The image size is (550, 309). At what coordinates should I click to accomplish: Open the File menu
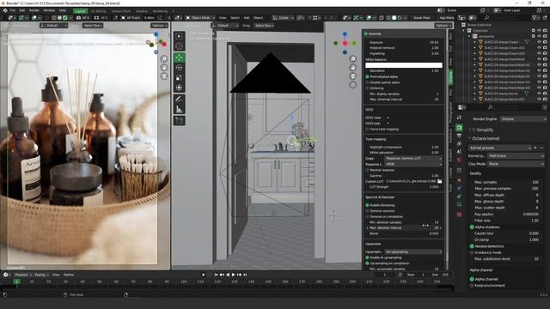(x=13, y=10)
